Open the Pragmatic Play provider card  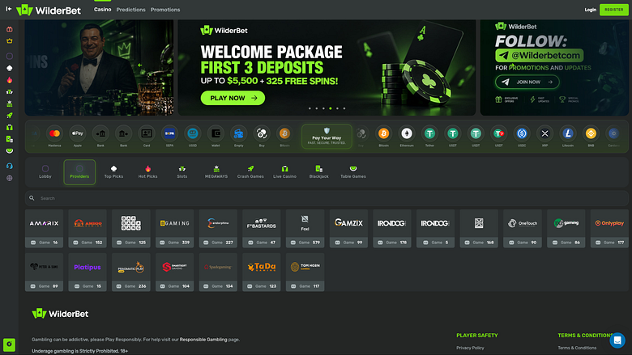pyautogui.click(x=131, y=273)
